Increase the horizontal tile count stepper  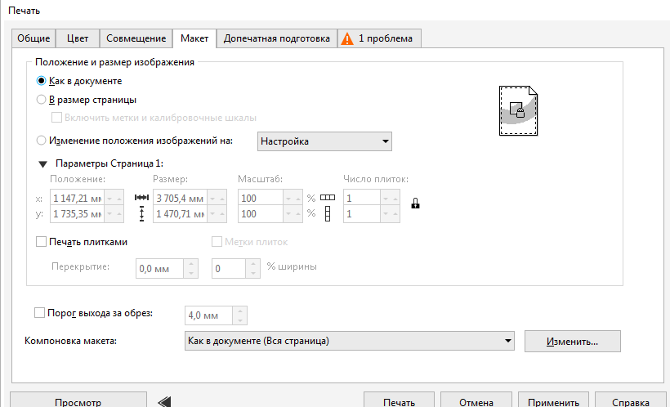tap(395, 199)
